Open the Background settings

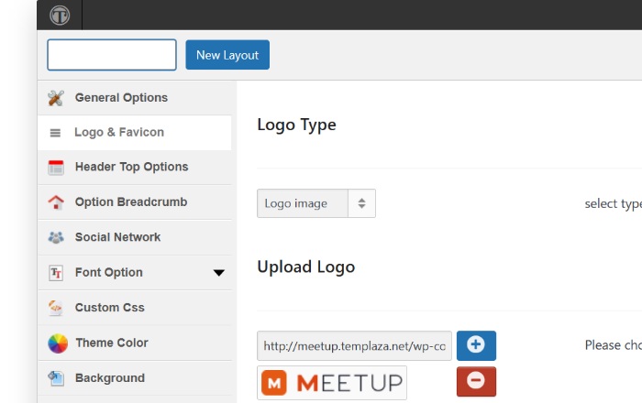pyautogui.click(x=135, y=378)
